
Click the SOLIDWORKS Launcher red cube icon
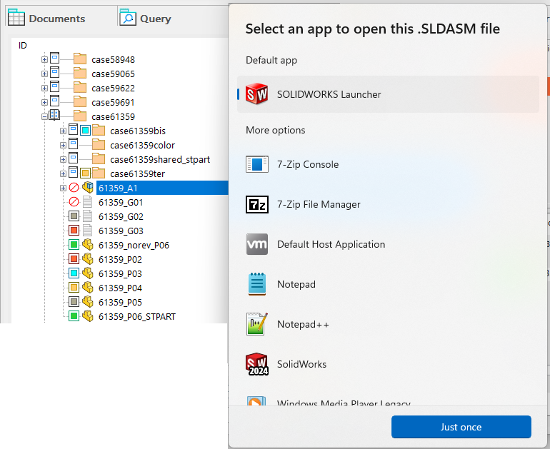pyautogui.click(x=256, y=94)
